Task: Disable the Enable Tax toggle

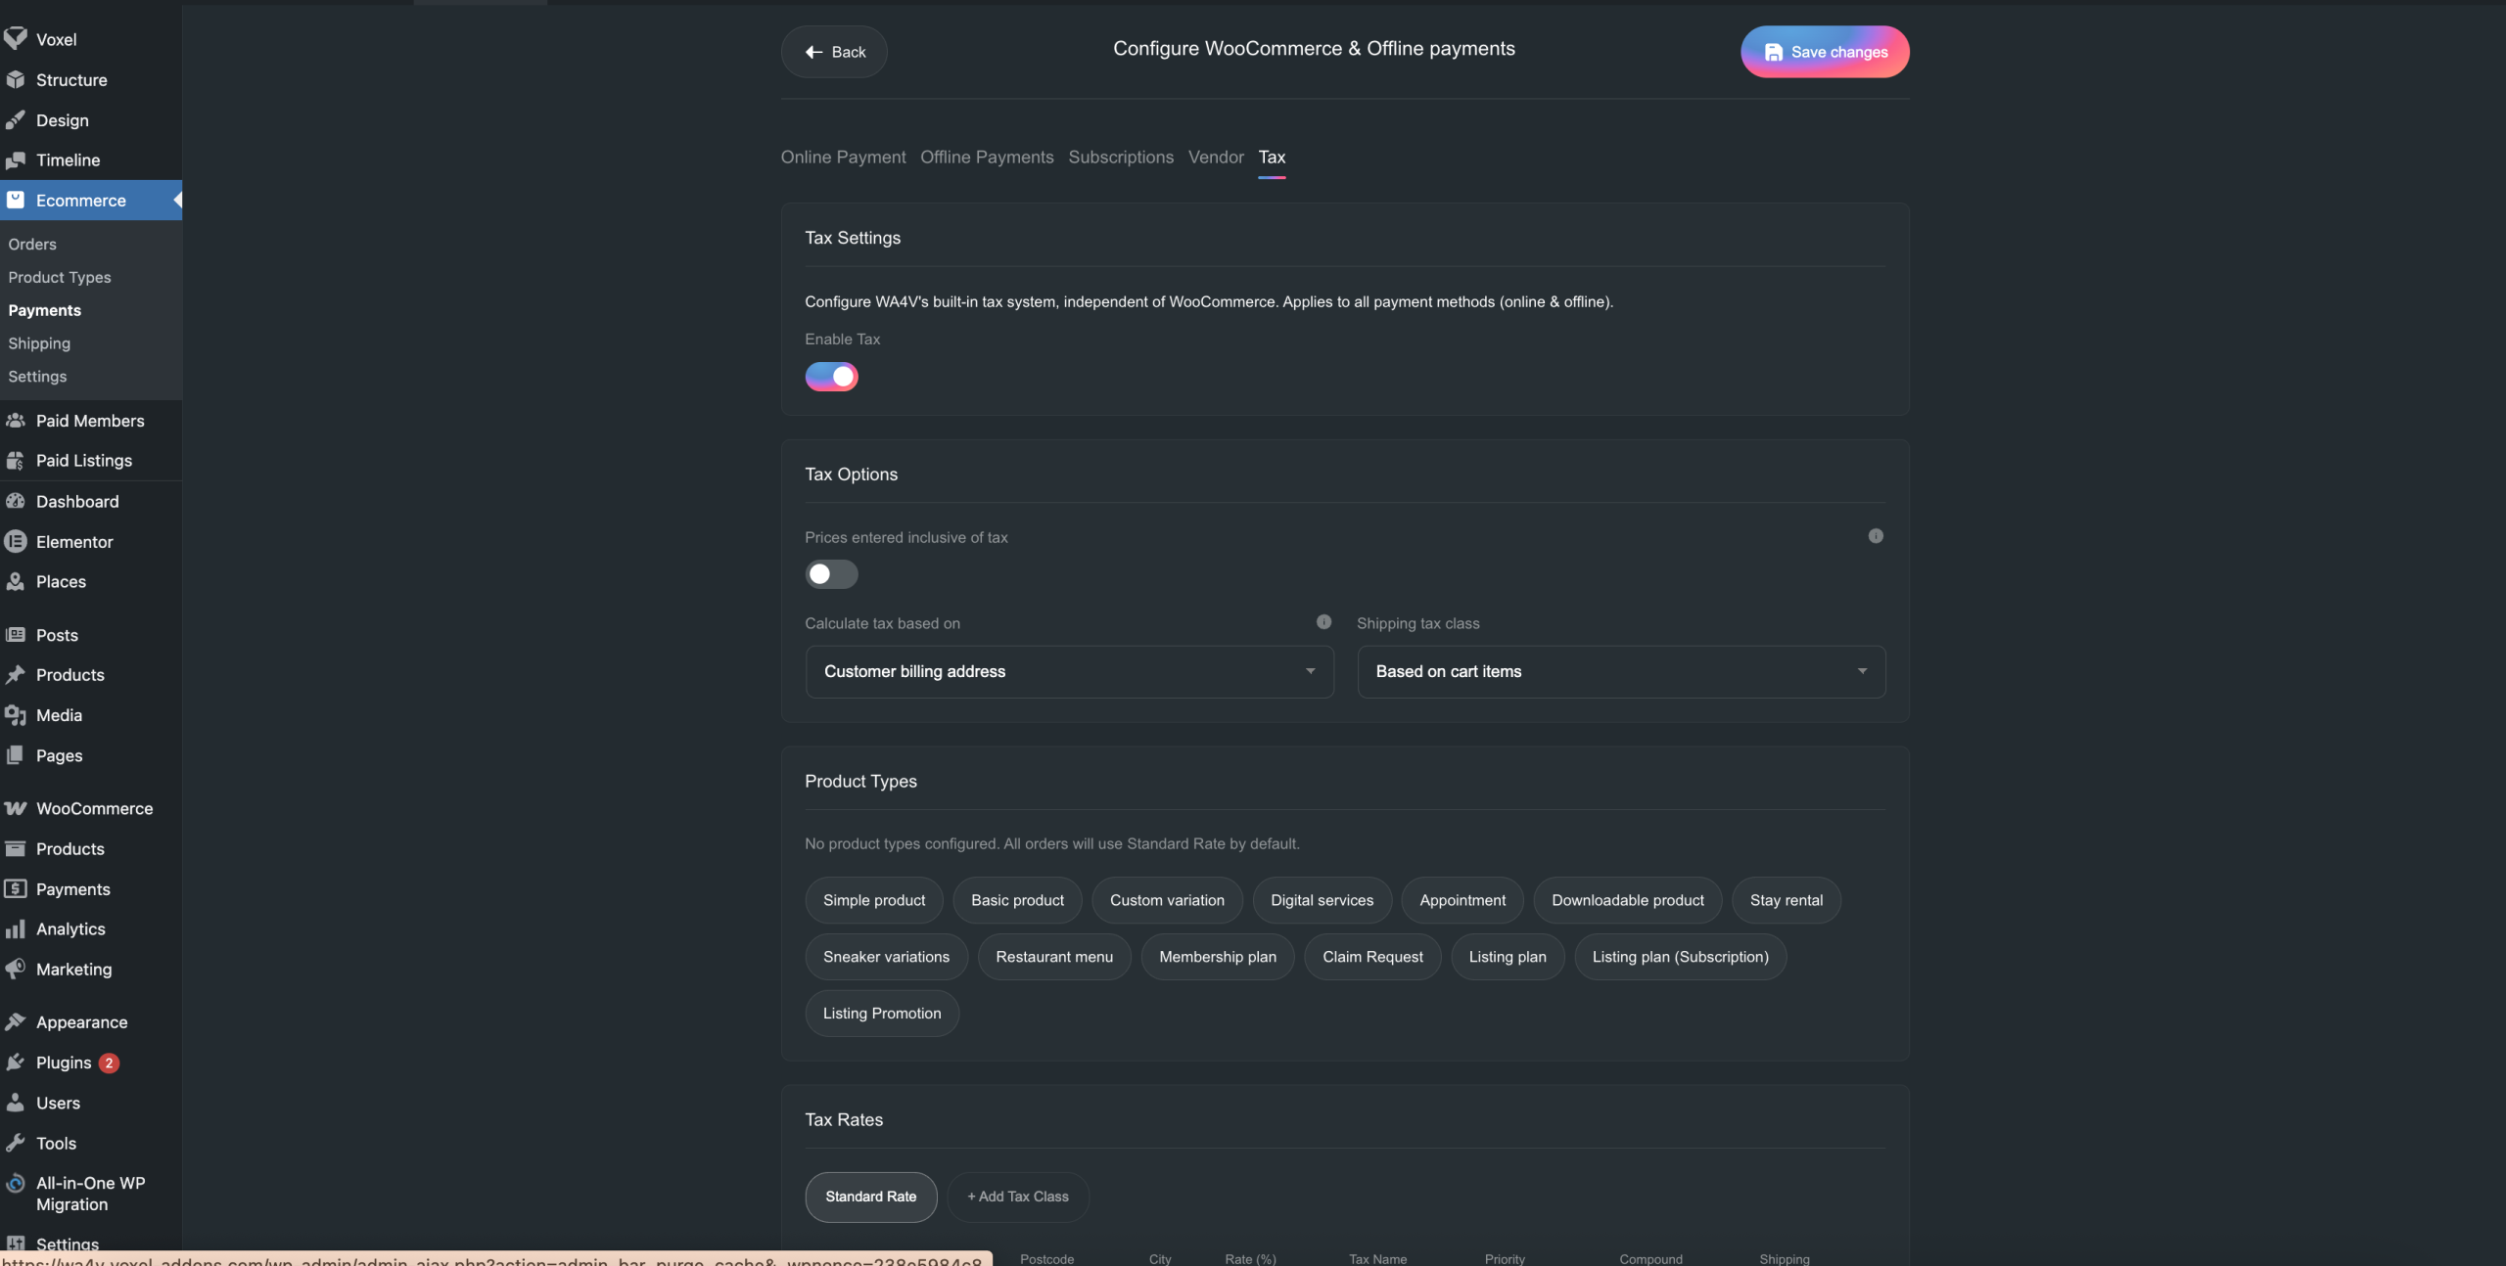Action: click(831, 377)
